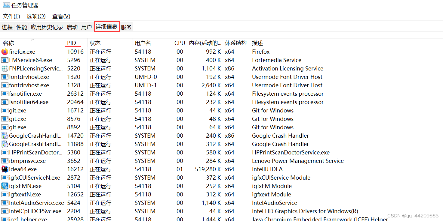Click the fsnotifier64.exe process icon
Viewport: 443px width, 221px height.
5,102
